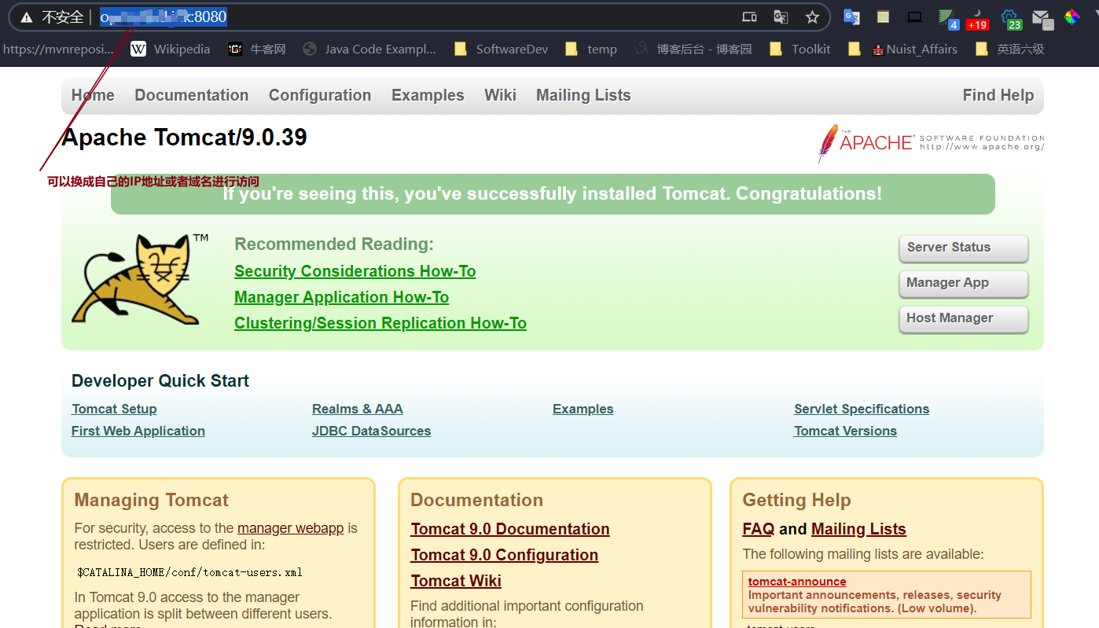Open Tomcat 9.0 Documentation link
Viewport: 1099px width, 628px height.
[x=510, y=529]
